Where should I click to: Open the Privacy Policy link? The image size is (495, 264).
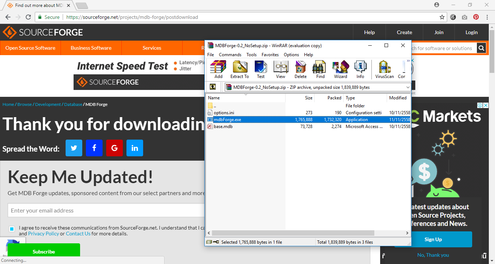point(43,234)
